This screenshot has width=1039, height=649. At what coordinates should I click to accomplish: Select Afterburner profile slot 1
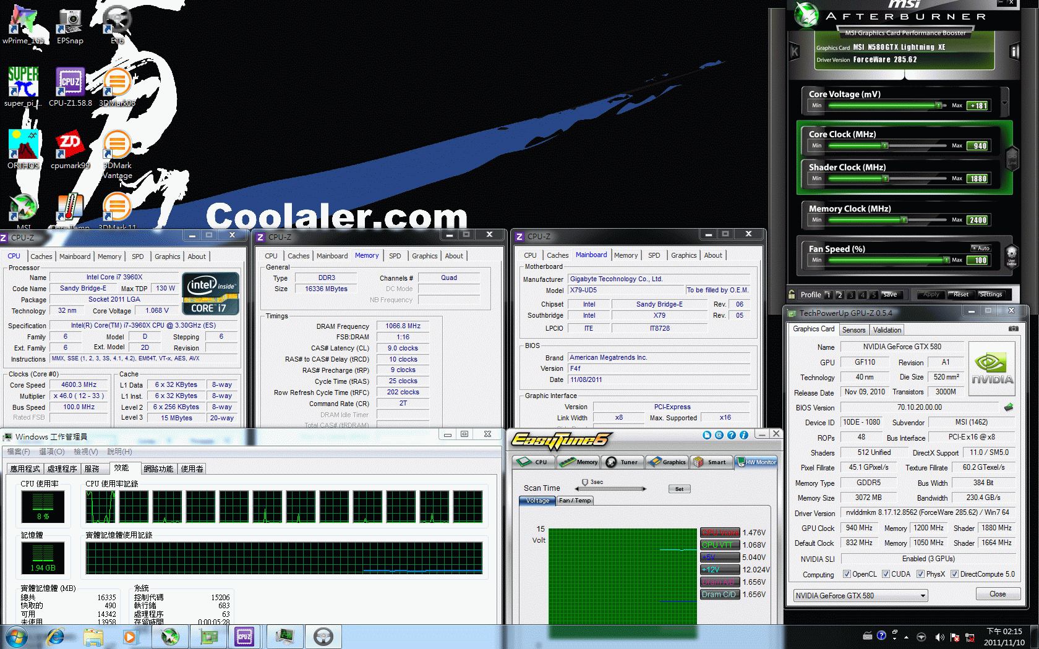coord(828,295)
